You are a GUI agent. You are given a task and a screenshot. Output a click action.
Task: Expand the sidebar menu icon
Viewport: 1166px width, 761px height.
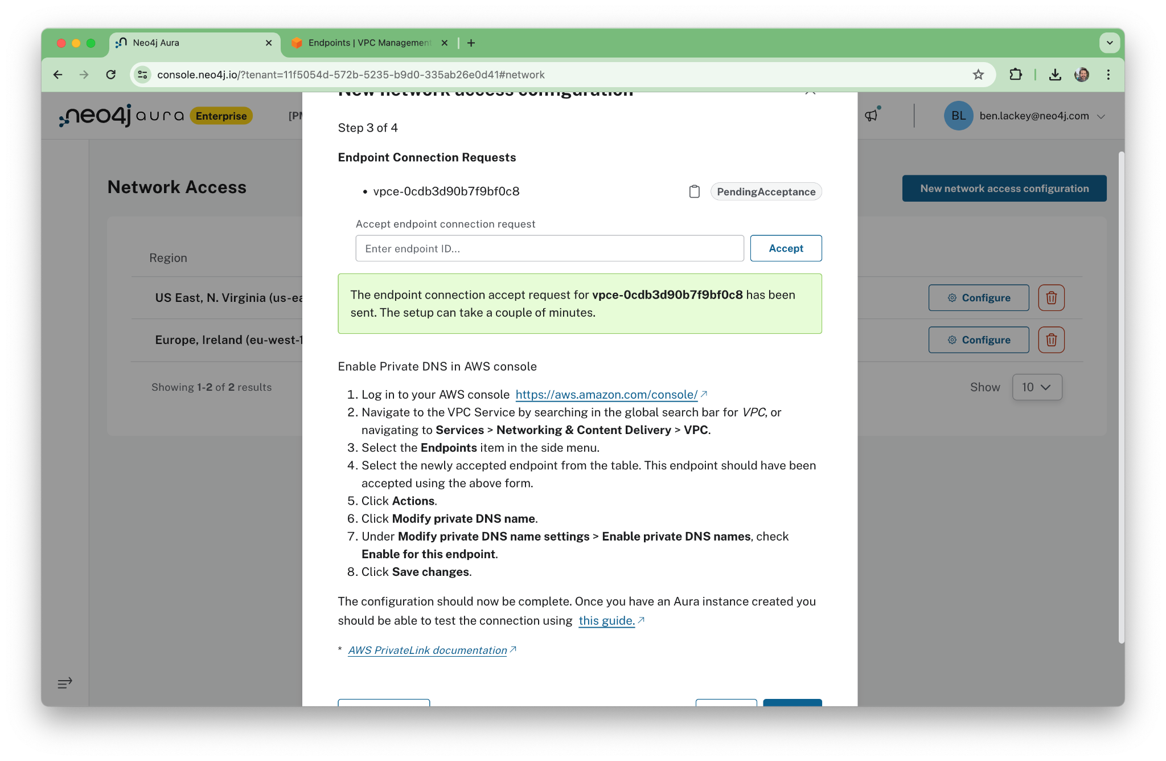pyautogui.click(x=65, y=683)
